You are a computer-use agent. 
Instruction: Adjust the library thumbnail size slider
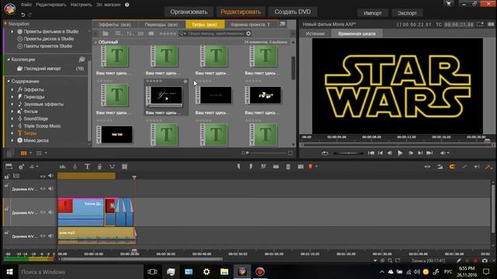click(266, 153)
